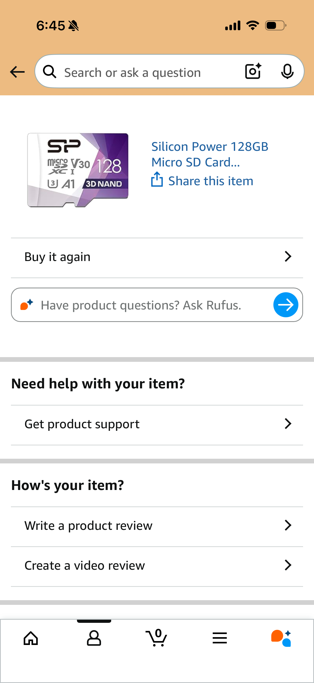The width and height of the screenshot is (314, 683).
Task: Tap the microphone voice search icon
Action: (x=287, y=71)
